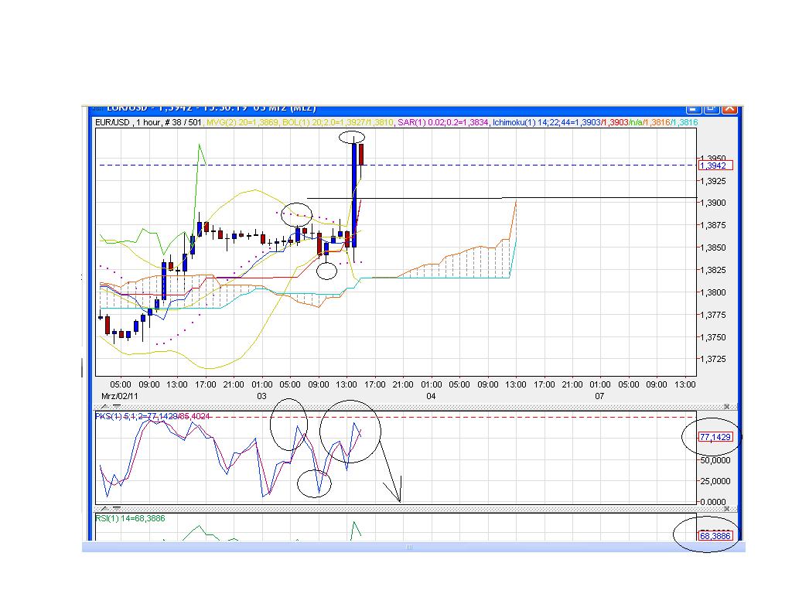Click the 68,3886 RSI value readout
The width and height of the screenshot is (792, 594).
[714, 535]
